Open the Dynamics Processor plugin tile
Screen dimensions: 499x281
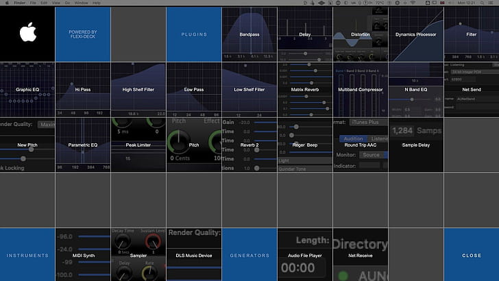click(x=416, y=34)
